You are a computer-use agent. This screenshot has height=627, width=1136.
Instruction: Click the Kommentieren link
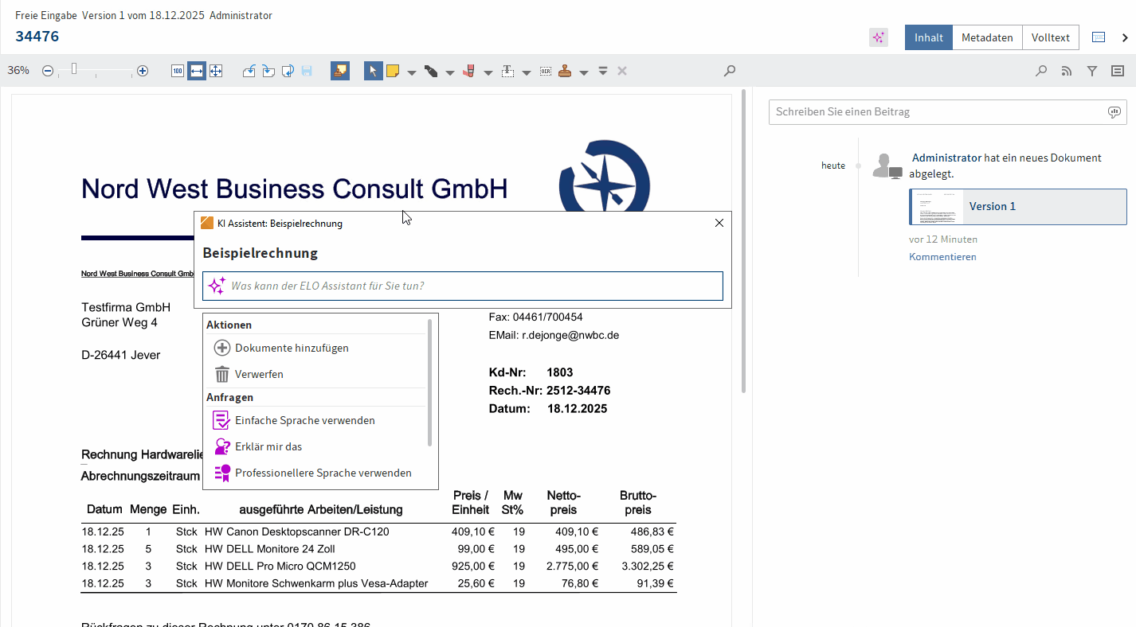942,257
